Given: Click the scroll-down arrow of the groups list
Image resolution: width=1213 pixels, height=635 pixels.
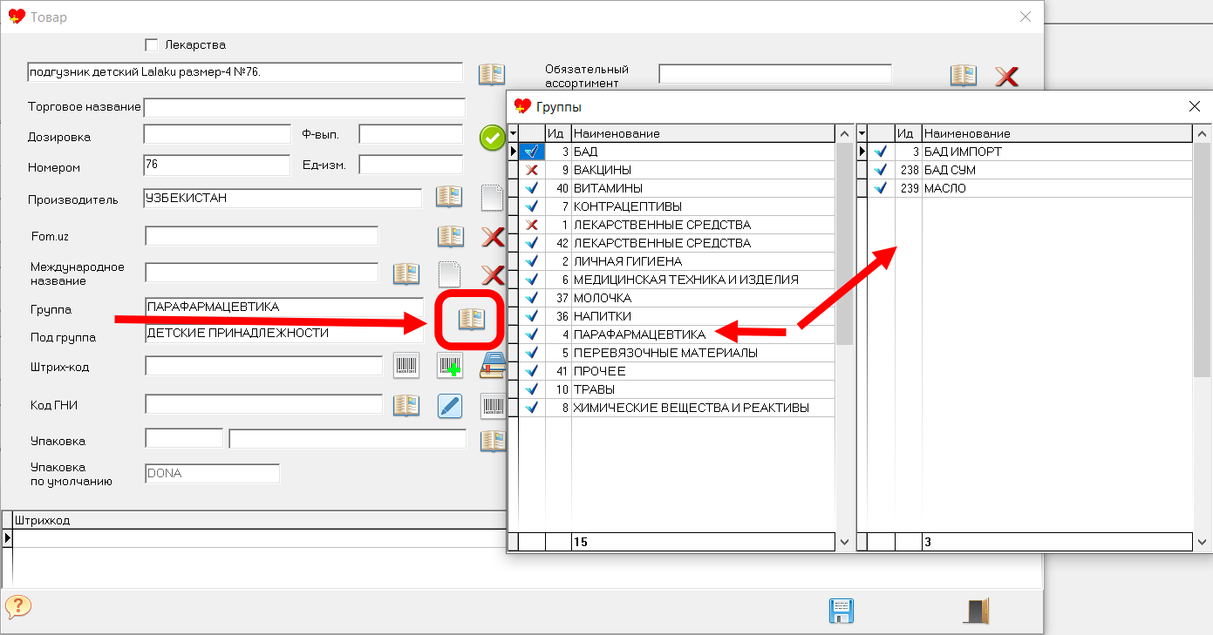Looking at the screenshot, I should [x=844, y=542].
